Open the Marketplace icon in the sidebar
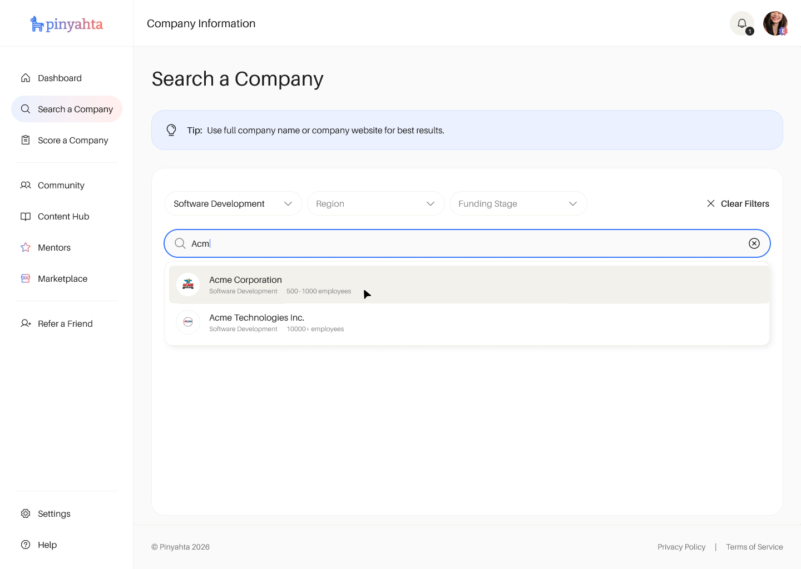 point(26,278)
